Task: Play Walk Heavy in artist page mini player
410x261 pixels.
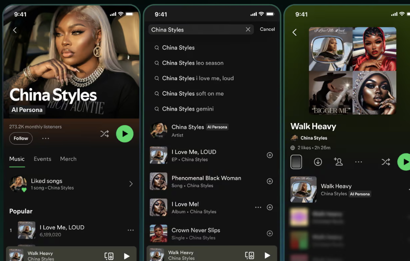Action: pos(127,256)
